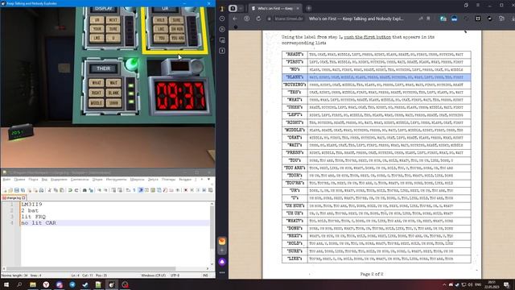The image size is (515, 290).
Task: Open the Кодировки menu in Notepad++
Action: [x=59, y=180]
